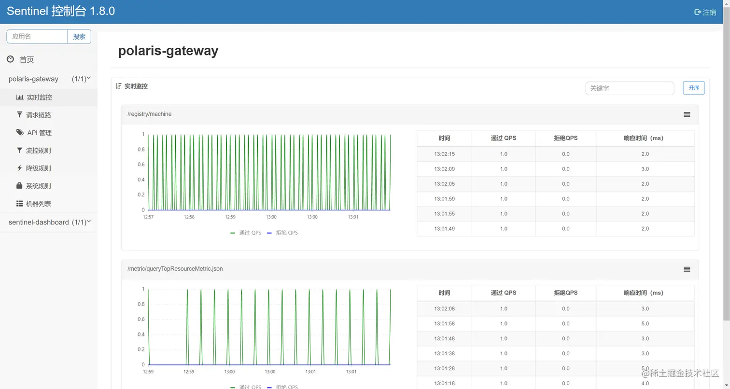Expand the sentinel-dashboard app chevron
730x389 pixels.
[89, 221]
